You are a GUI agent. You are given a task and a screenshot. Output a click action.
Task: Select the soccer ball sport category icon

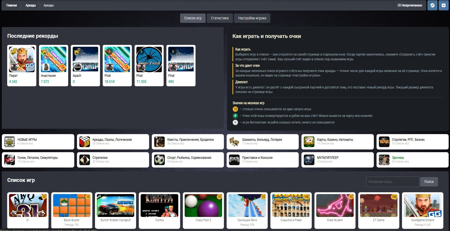pyautogui.click(x=159, y=160)
